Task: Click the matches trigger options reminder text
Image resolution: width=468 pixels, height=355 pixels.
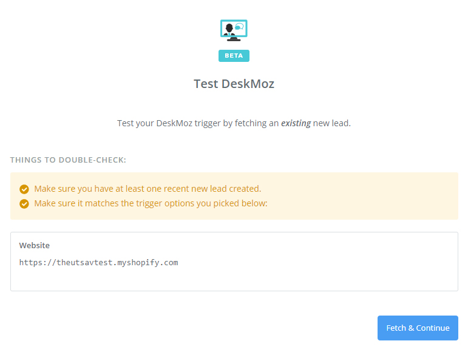Action: 151,203
